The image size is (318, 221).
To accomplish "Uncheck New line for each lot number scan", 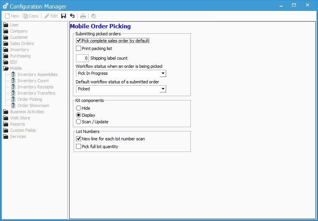I will point(78,139).
